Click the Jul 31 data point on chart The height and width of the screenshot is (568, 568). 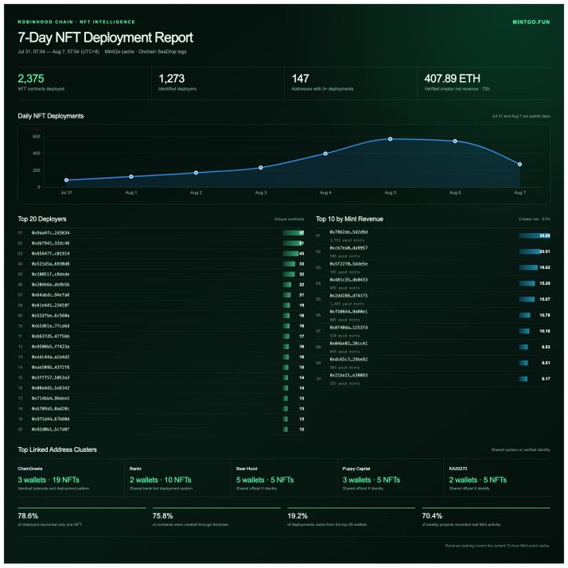(x=66, y=180)
